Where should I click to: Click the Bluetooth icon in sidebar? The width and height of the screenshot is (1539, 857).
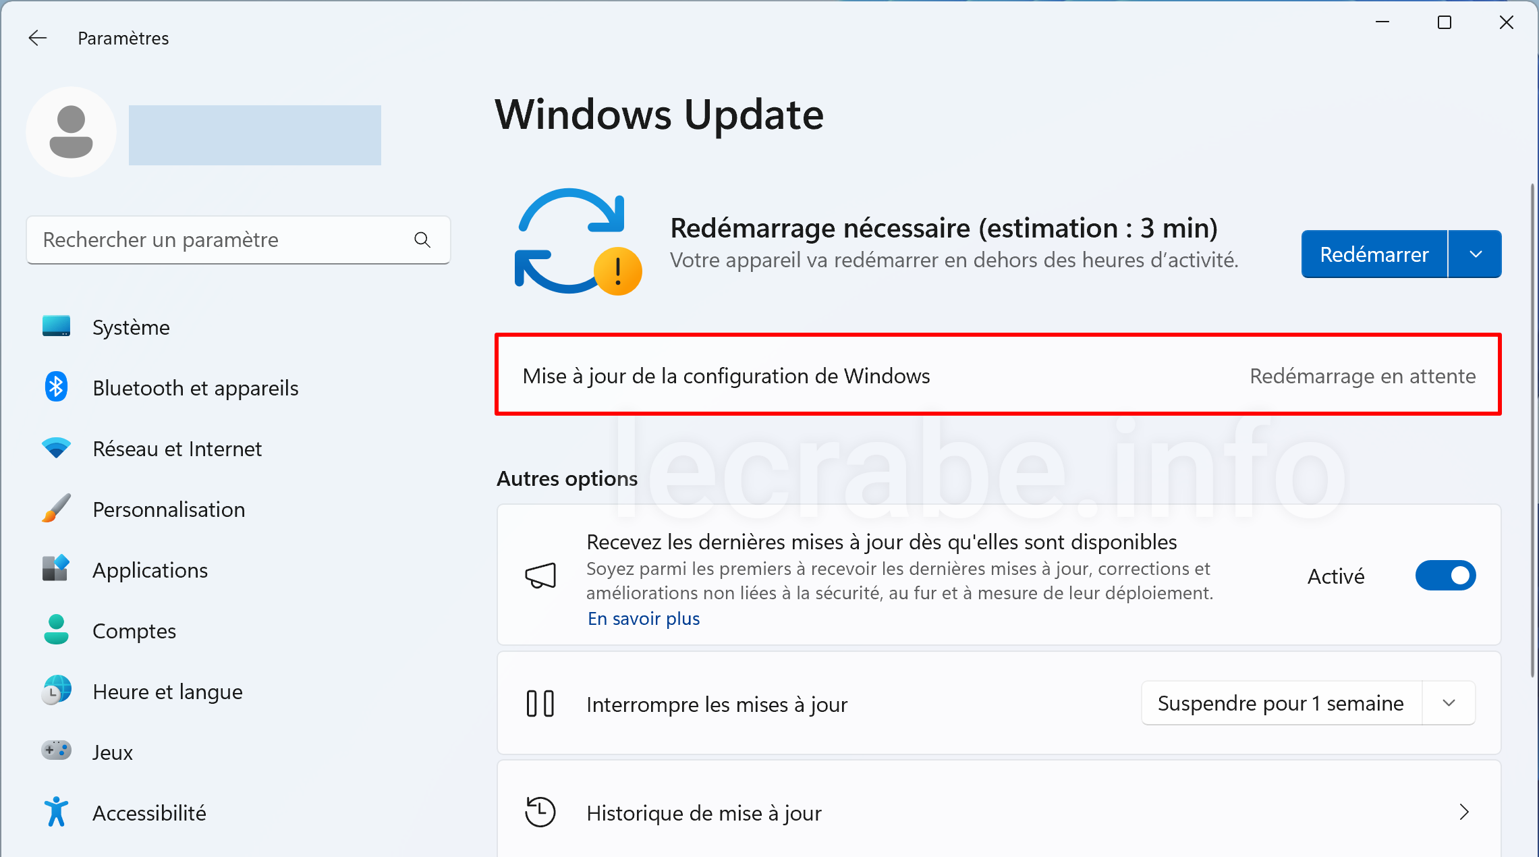tap(56, 387)
